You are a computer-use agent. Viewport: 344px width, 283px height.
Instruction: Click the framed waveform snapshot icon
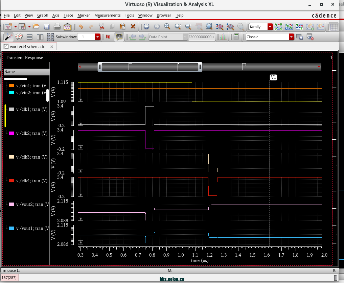pyautogui.click(x=68, y=27)
